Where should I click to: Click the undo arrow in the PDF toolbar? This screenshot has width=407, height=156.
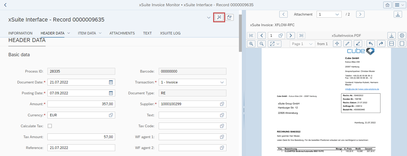[x=371, y=44]
